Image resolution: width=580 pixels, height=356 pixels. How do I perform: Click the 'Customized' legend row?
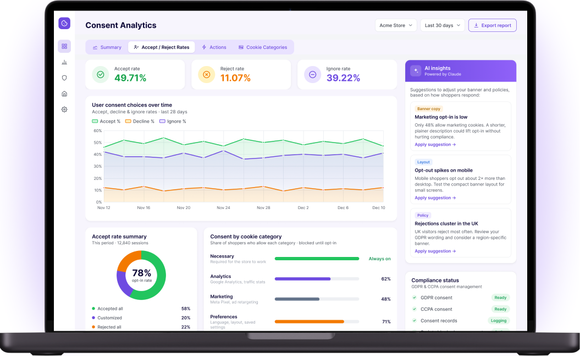pyautogui.click(x=141, y=318)
